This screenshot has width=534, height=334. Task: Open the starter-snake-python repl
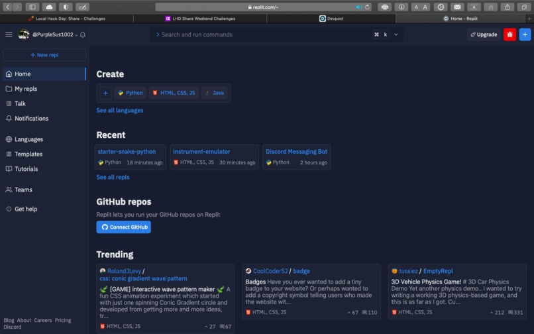127,152
